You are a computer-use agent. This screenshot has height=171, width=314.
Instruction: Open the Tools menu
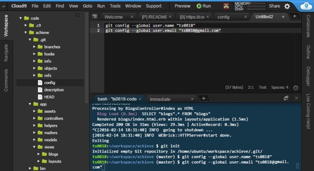tap(115, 6)
